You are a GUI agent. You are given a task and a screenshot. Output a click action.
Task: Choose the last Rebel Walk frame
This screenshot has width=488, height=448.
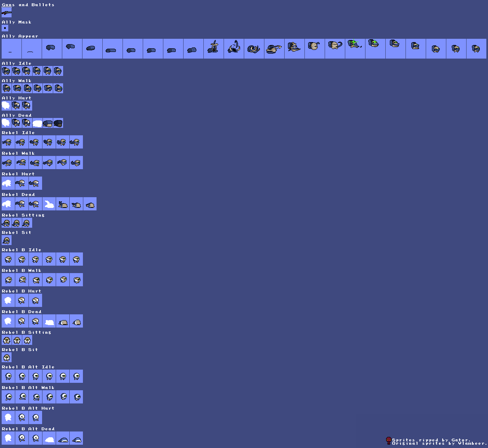point(76,163)
